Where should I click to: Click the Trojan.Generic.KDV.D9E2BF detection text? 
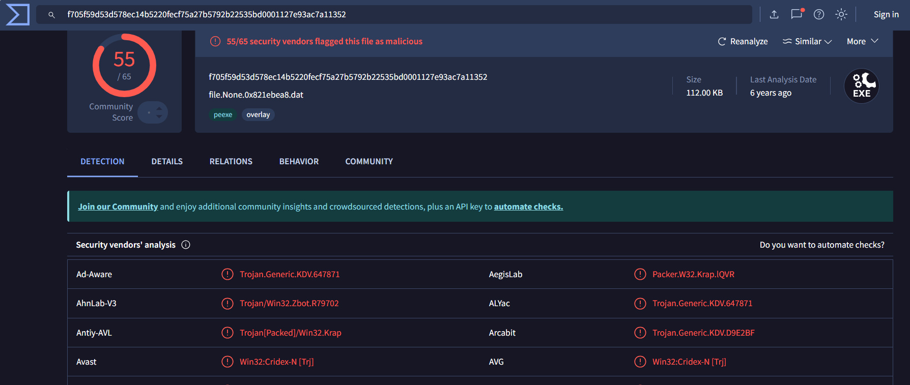(x=703, y=333)
